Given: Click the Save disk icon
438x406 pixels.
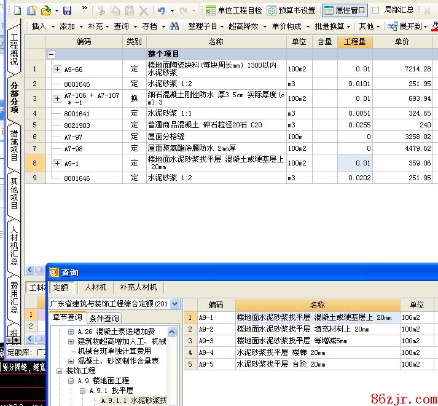Looking at the screenshot, I should pos(67,10).
